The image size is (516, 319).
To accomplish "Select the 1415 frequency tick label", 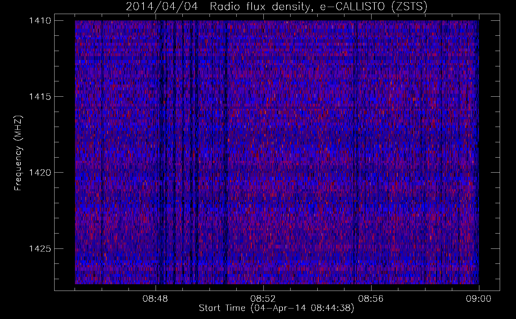I will pyautogui.click(x=40, y=97).
